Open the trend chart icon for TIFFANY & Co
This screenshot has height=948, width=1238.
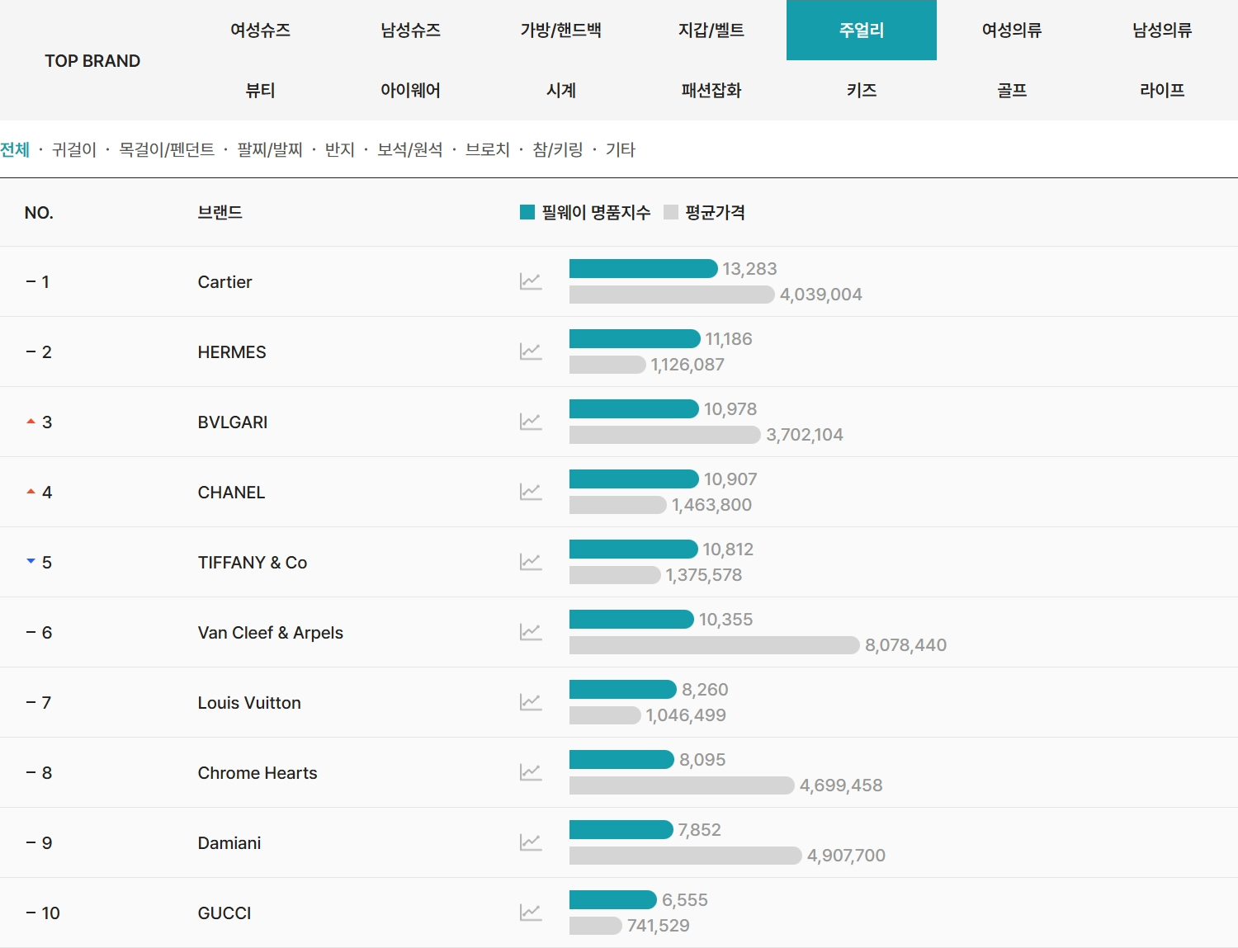point(531,562)
